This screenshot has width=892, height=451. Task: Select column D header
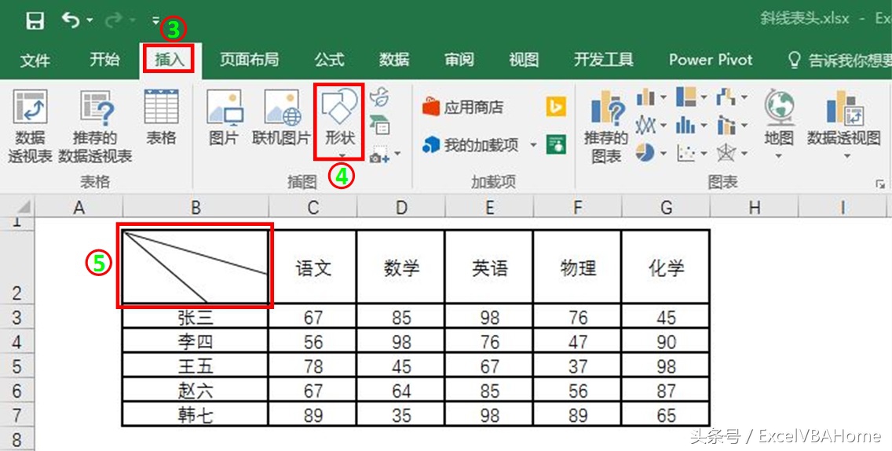401,207
